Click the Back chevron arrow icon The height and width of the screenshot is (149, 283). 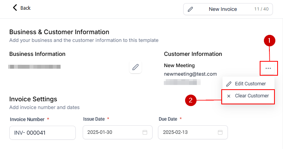tap(15, 8)
